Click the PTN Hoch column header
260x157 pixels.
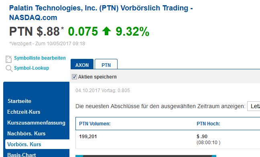208,124
